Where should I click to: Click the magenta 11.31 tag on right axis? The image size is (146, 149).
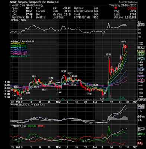[141, 80]
